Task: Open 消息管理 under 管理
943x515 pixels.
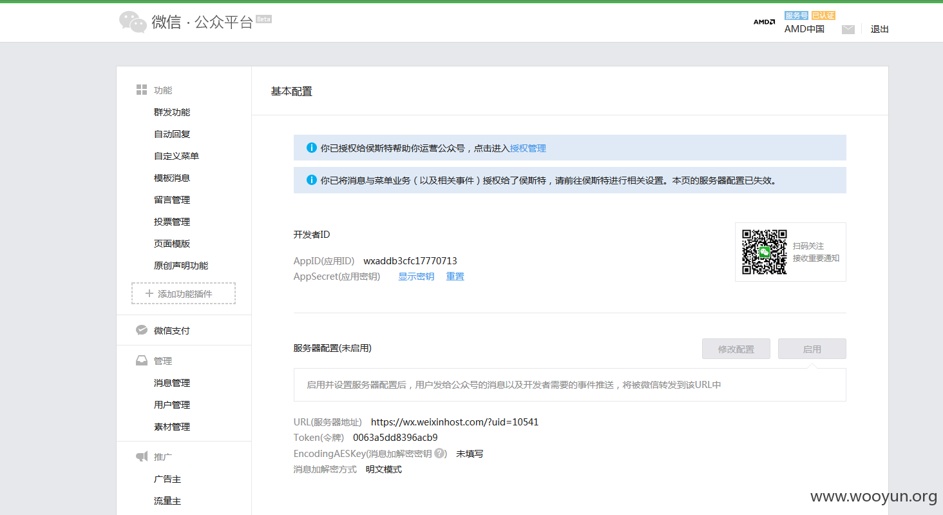Action: (172, 383)
